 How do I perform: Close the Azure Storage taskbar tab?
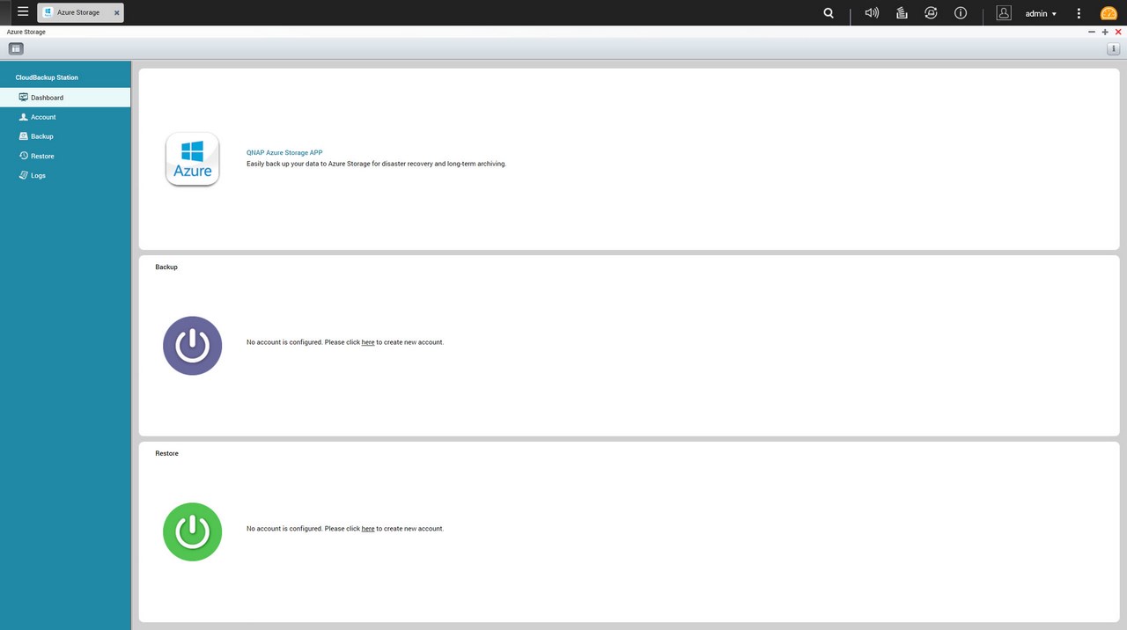point(116,13)
